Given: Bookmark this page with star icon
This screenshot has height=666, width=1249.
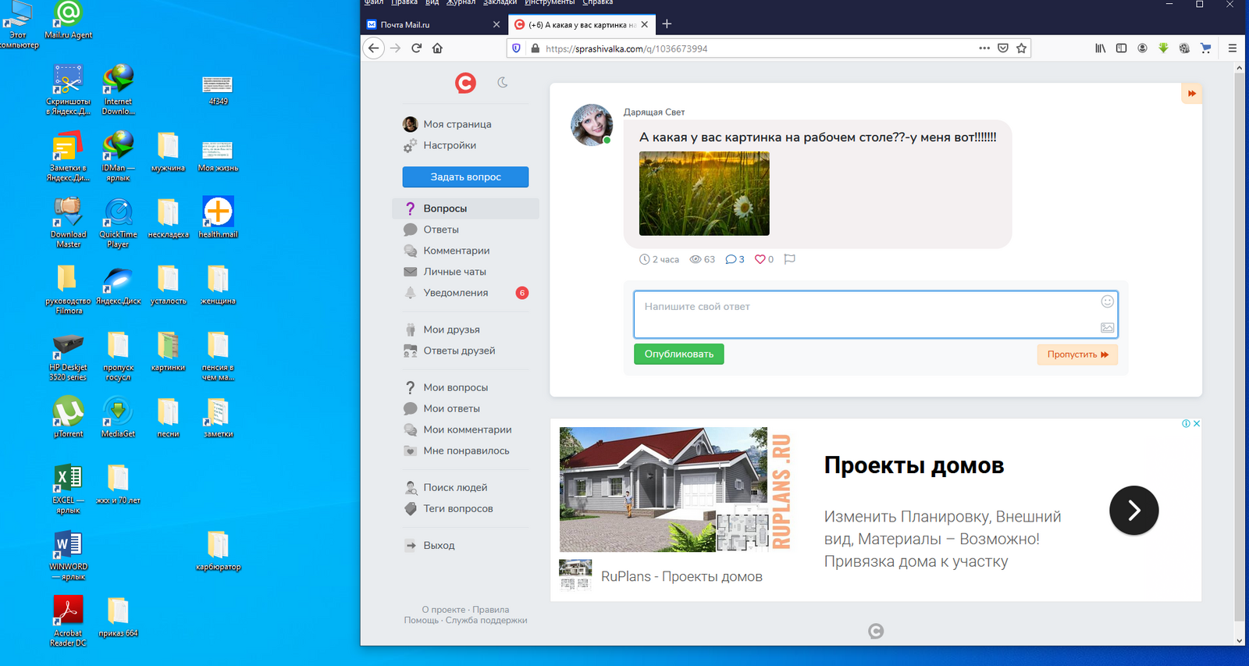Looking at the screenshot, I should (1021, 48).
